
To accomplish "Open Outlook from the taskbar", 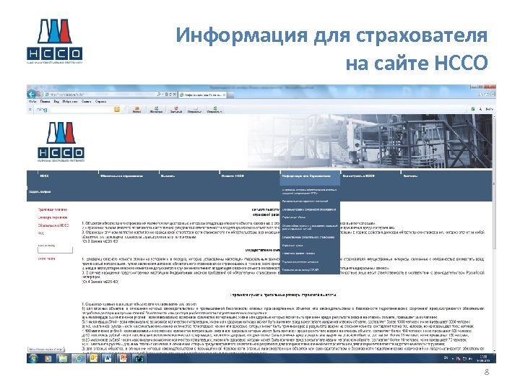I will (x=94, y=358).
